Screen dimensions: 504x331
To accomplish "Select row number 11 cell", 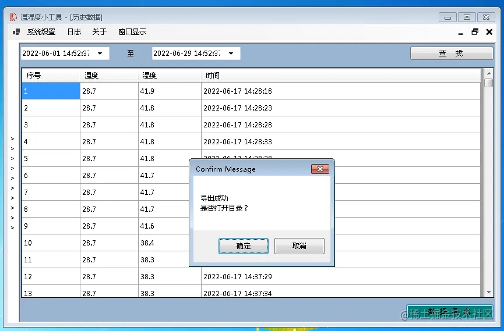I will (x=51, y=259).
